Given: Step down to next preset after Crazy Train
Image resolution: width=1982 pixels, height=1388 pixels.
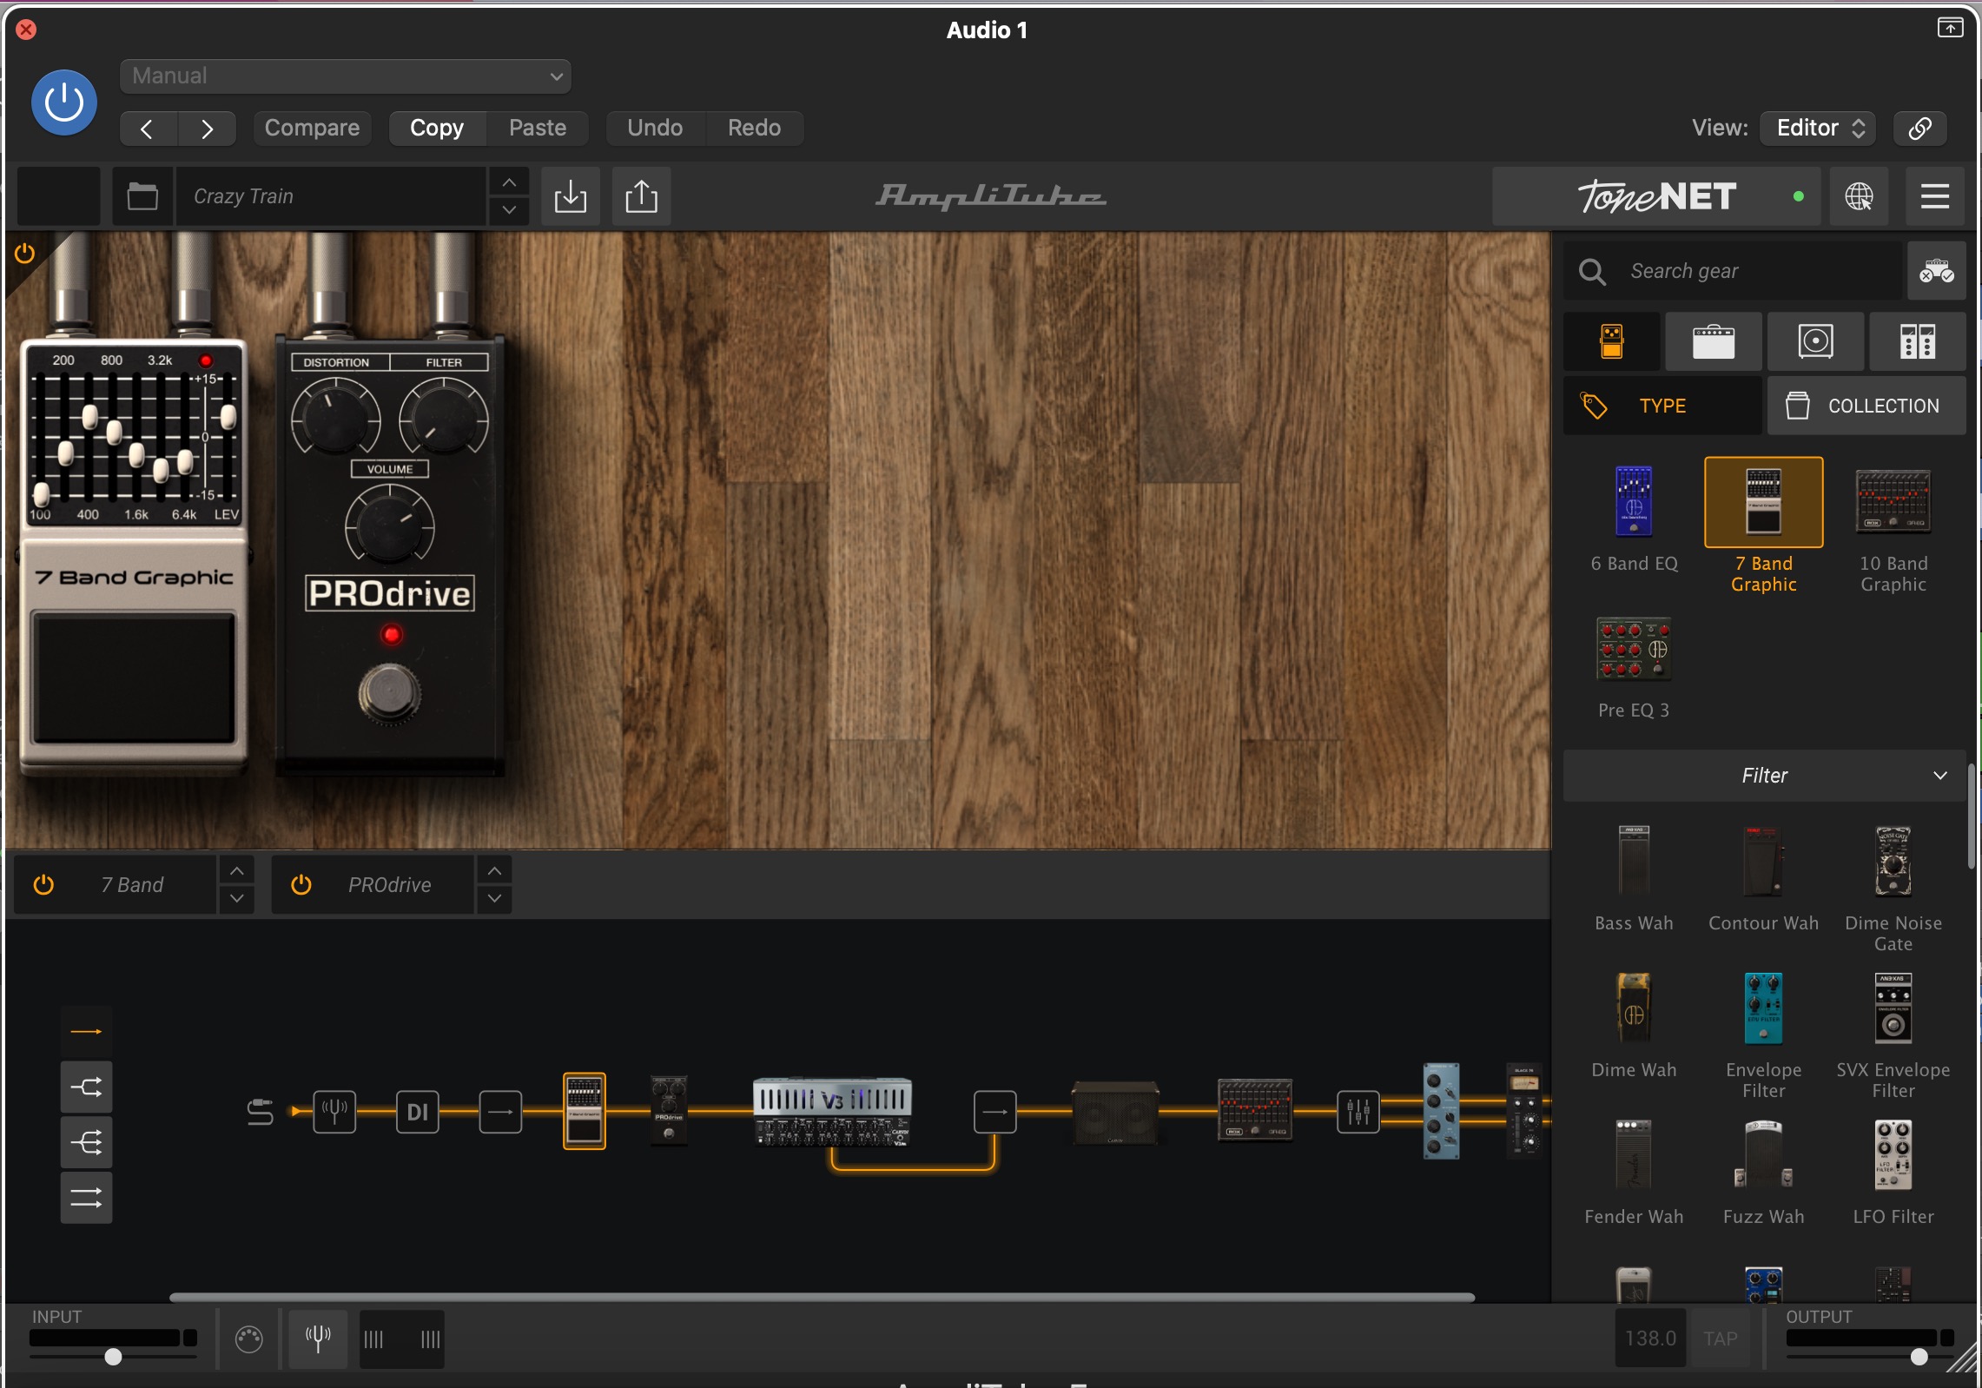Looking at the screenshot, I should 510,210.
